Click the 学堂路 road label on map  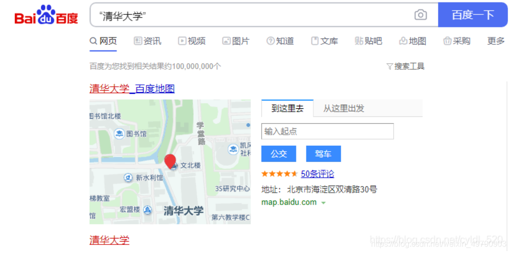[x=201, y=133]
